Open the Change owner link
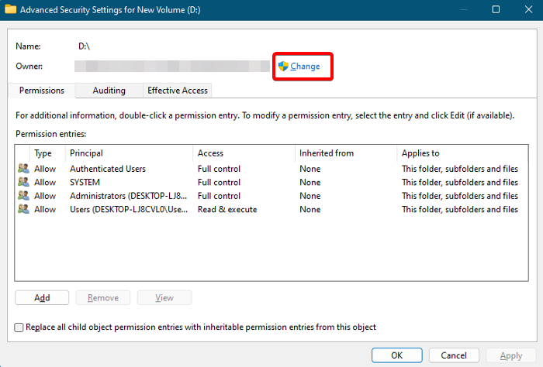543x367 pixels. pyautogui.click(x=305, y=67)
